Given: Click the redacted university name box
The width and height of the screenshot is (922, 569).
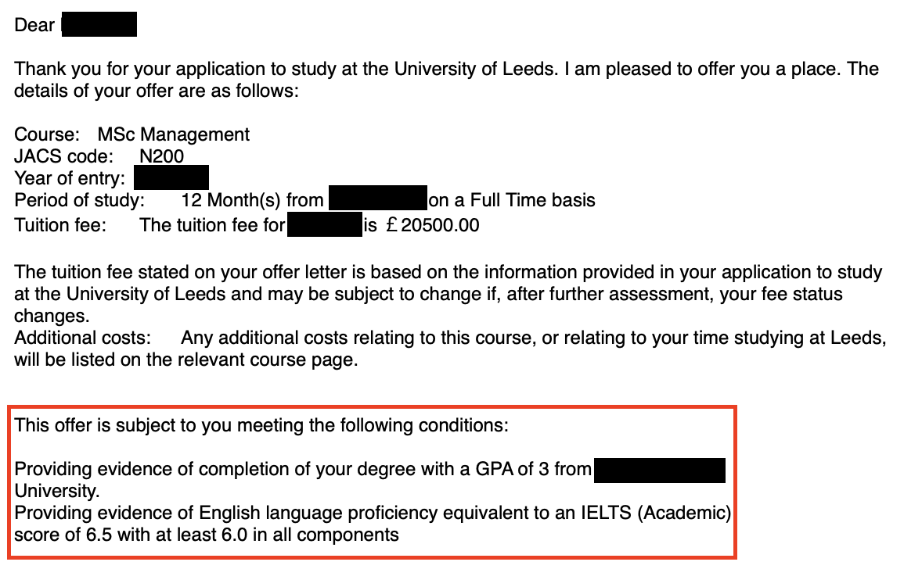Looking at the screenshot, I should click(x=659, y=471).
